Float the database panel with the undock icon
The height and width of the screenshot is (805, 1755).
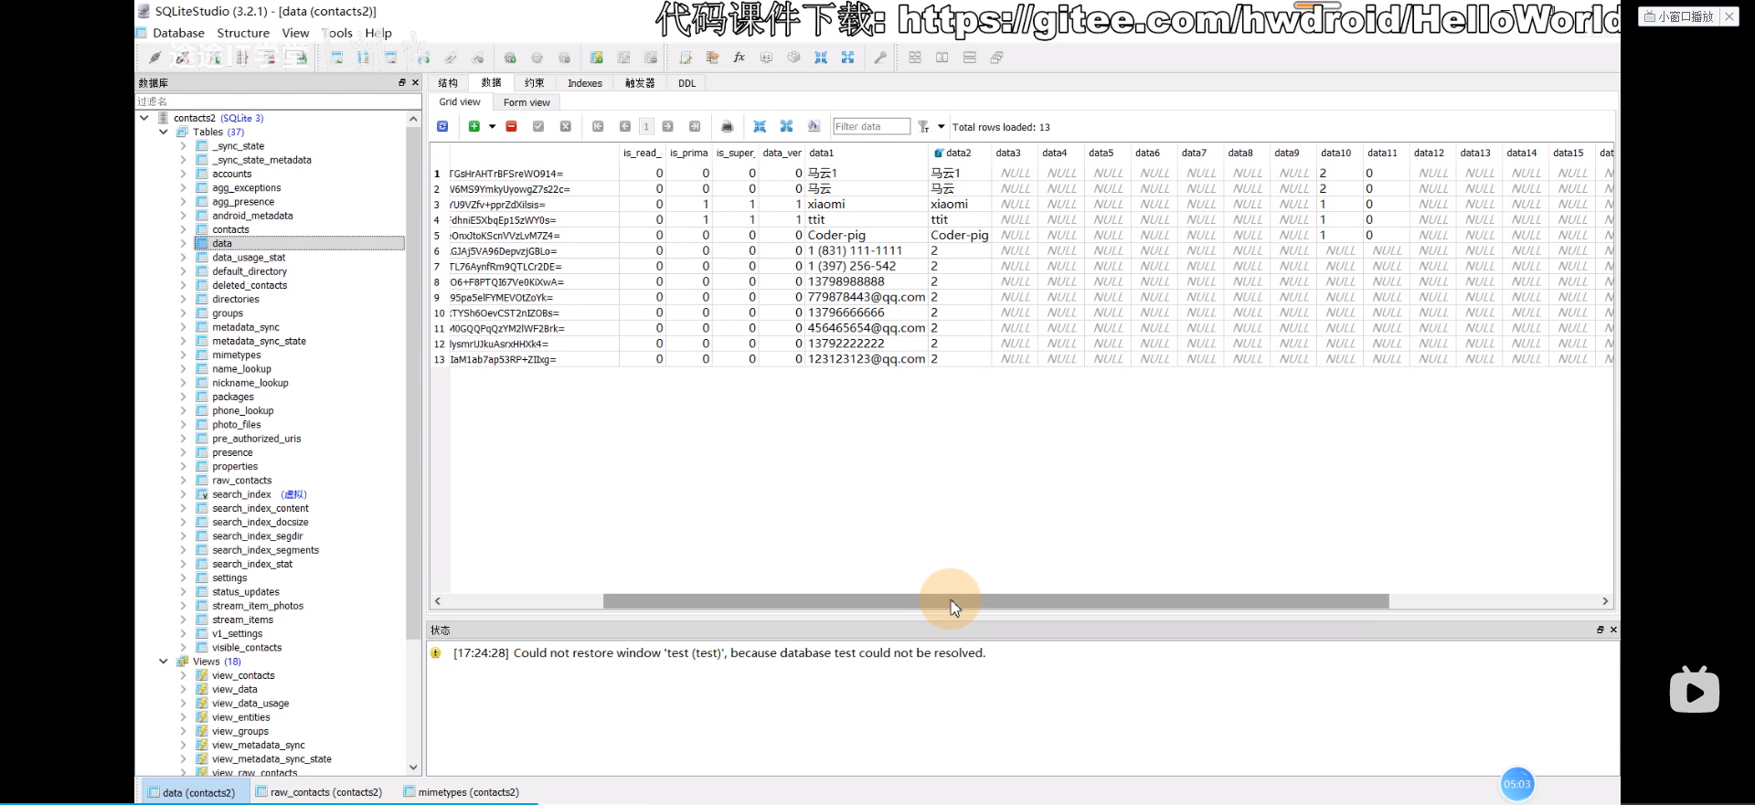click(402, 82)
